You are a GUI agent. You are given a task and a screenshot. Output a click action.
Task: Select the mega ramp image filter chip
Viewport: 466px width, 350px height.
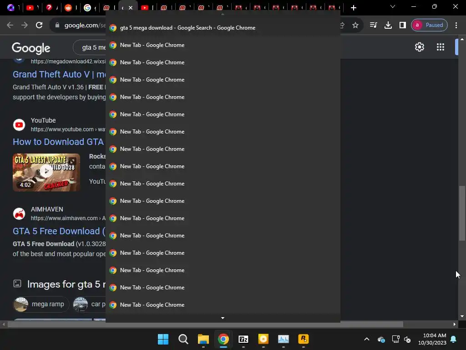pos(41,304)
